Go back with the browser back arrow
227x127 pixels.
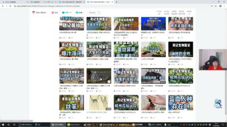(x=3, y=6)
